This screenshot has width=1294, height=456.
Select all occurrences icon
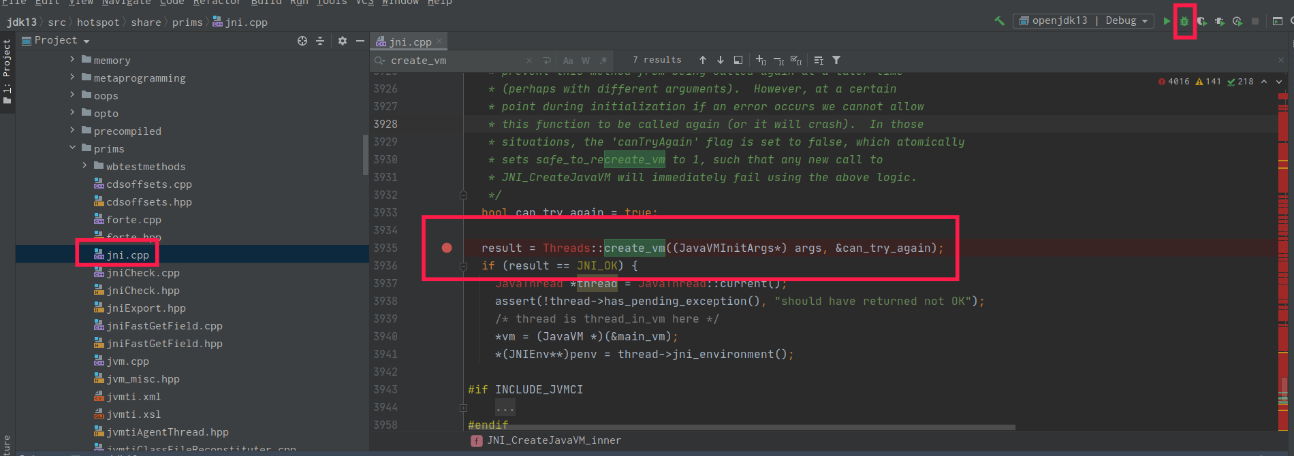coord(796,60)
